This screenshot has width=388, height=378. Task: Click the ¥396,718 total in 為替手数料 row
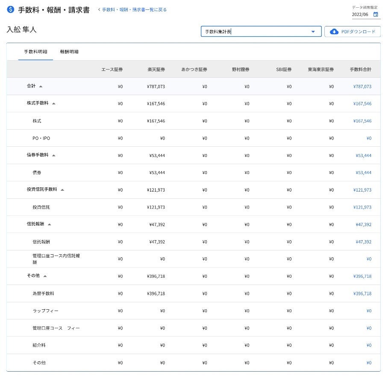pos(362,294)
